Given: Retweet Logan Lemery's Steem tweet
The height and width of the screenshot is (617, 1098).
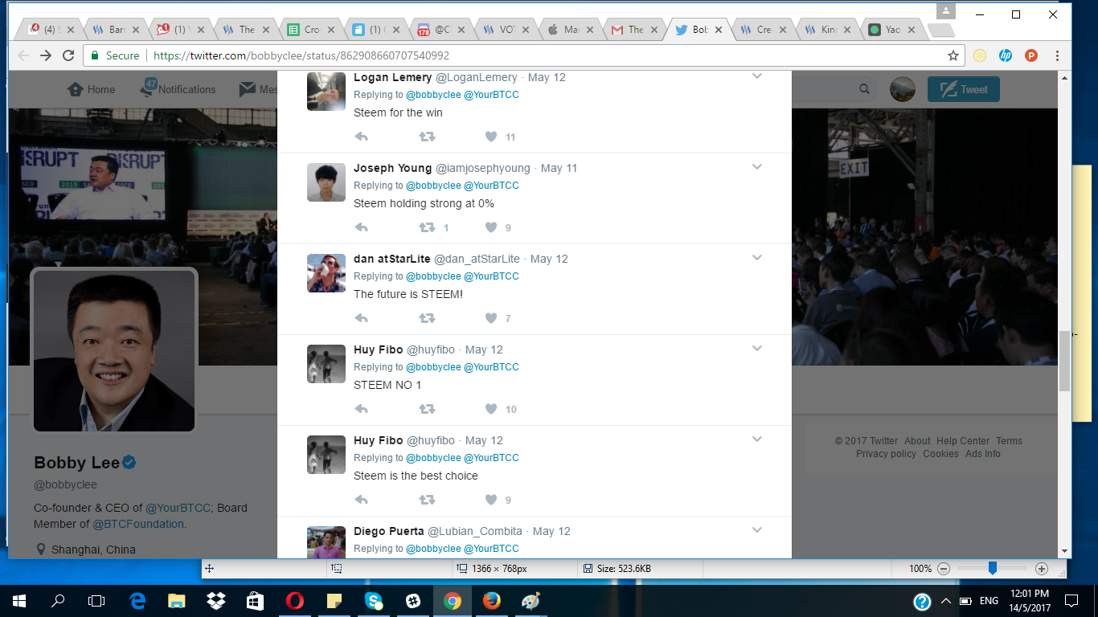Looking at the screenshot, I should [x=427, y=137].
